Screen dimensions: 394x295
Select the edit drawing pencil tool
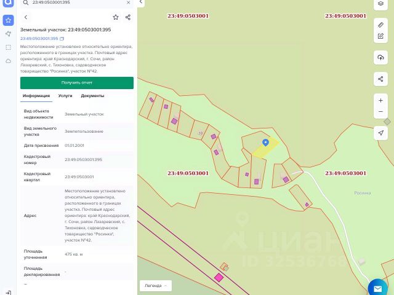[380, 36]
